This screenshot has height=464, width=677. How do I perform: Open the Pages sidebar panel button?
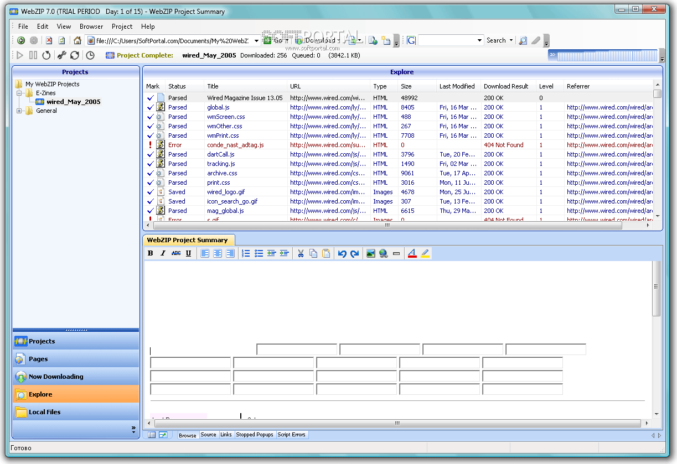pos(76,359)
